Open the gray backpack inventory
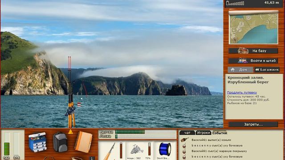 [60, 142]
